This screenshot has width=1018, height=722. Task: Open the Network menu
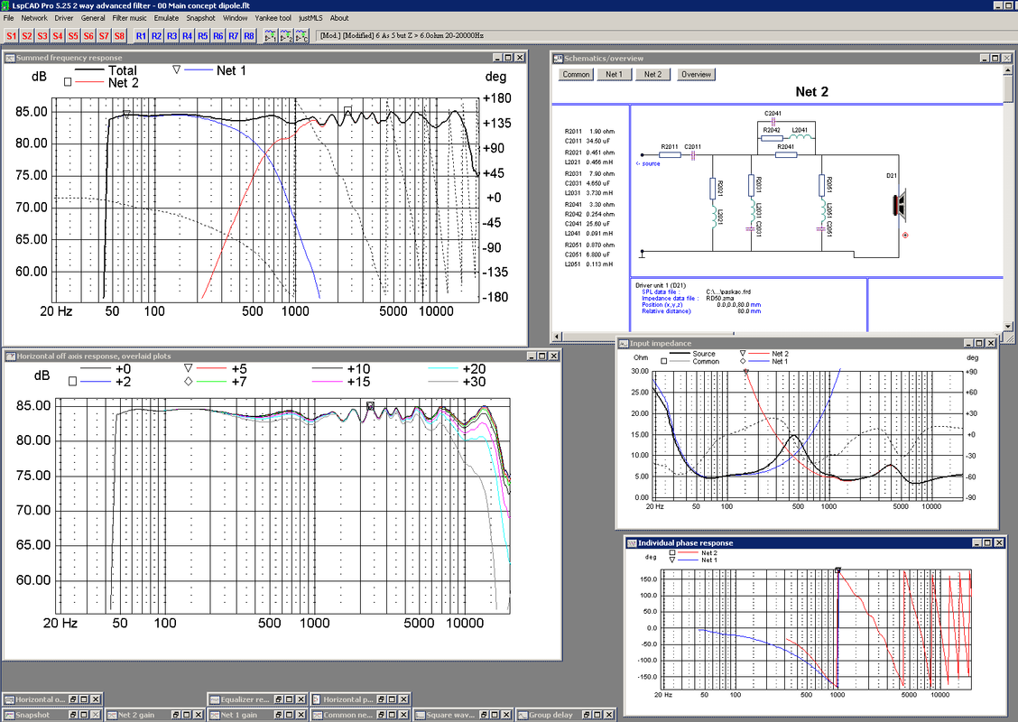33,18
